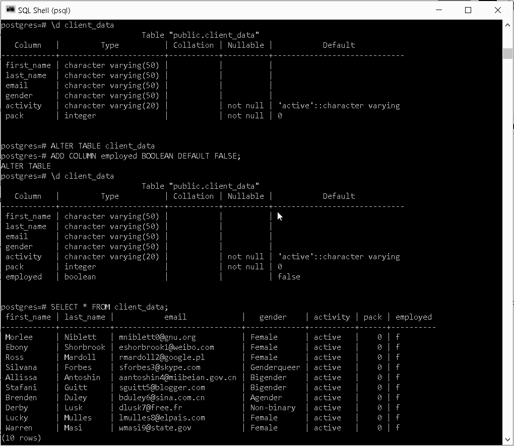Click the row containing Silvana Forbes
Viewport: 514px width, 446px height.
151,367
